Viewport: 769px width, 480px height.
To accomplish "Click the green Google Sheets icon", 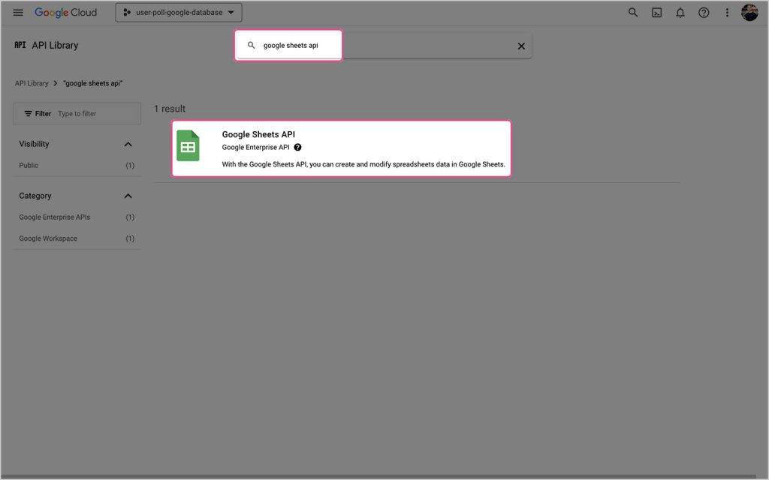I will pyautogui.click(x=188, y=145).
